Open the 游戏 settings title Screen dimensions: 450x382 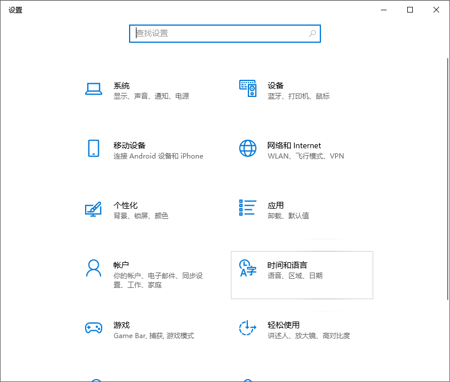click(122, 325)
